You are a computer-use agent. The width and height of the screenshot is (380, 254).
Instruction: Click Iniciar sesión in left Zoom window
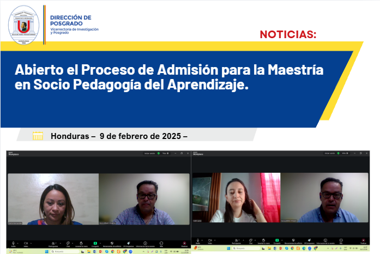pyautogui.click(x=150, y=154)
